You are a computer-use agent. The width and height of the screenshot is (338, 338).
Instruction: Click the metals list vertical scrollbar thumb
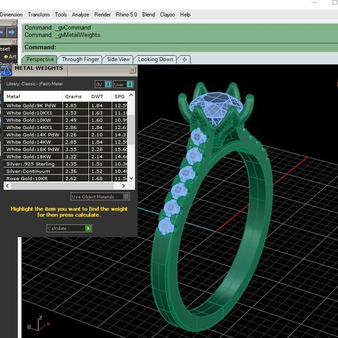pyautogui.click(x=131, y=130)
